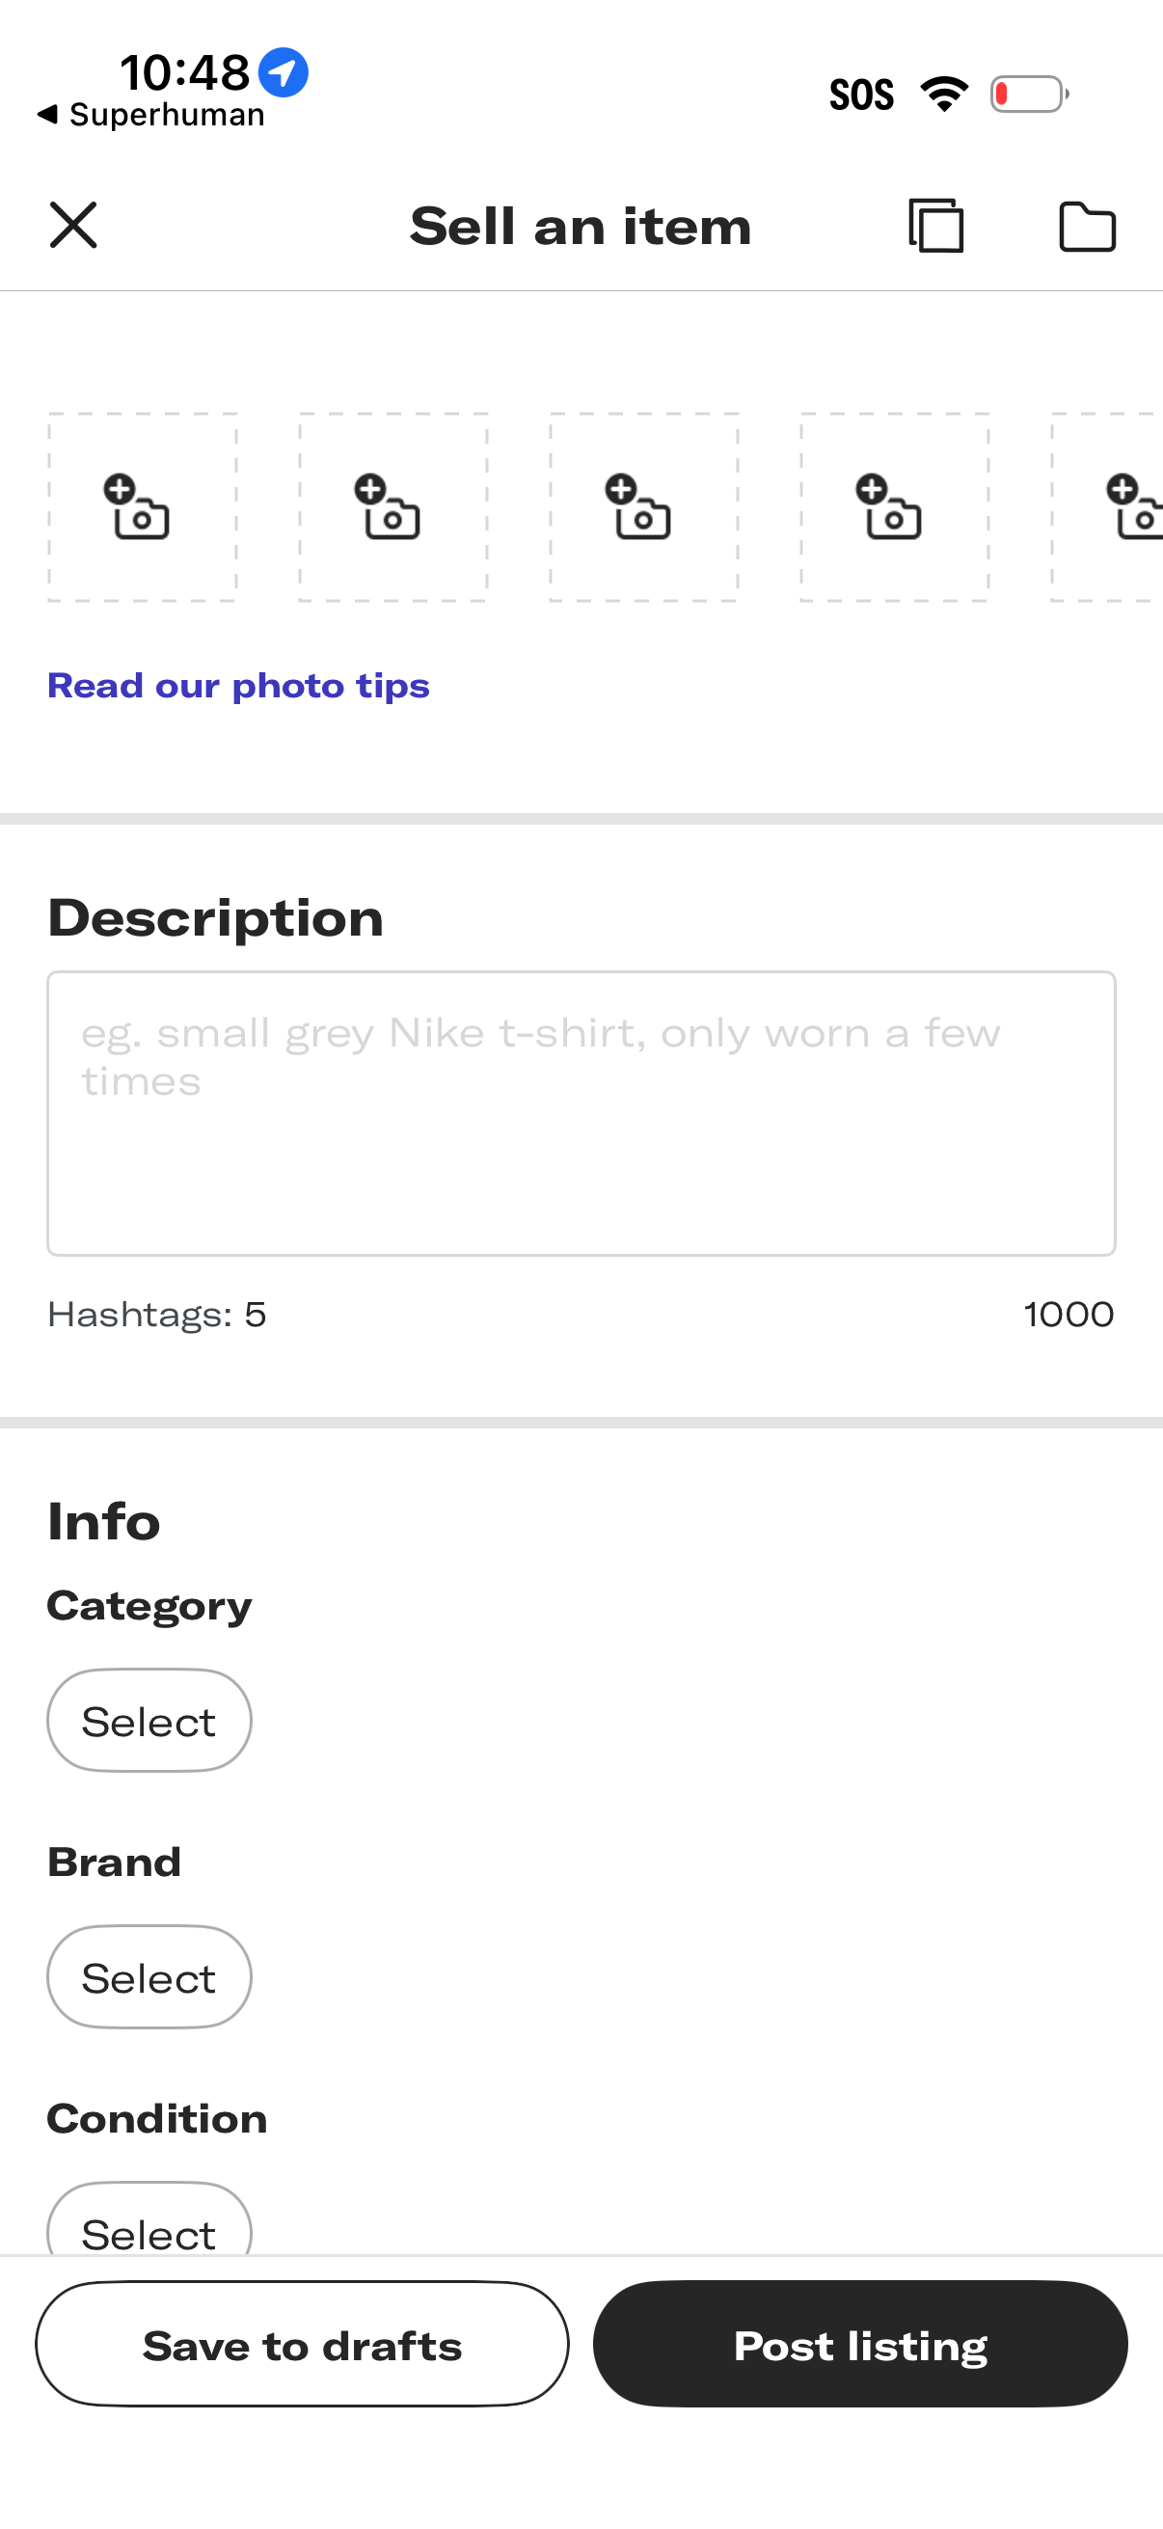
Task: Return to Superhuman via the back link
Action: click(x=154, y=114)
